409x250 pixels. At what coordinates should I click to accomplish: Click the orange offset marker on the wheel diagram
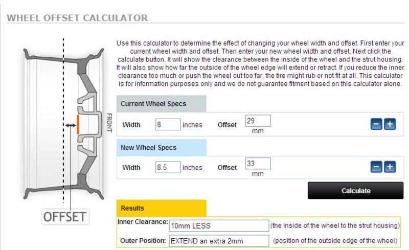point(78,124)
